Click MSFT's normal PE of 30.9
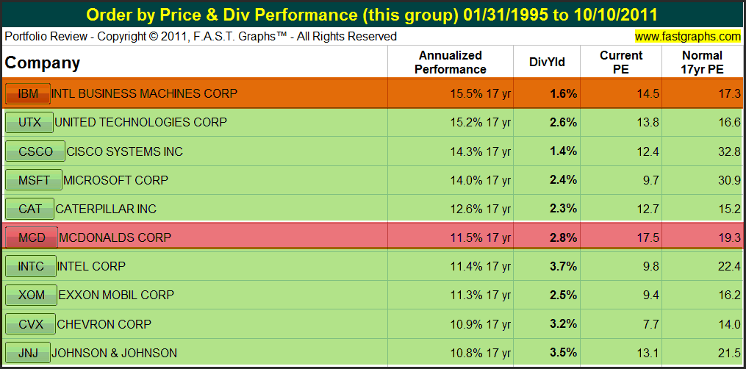 coord(730,180)
